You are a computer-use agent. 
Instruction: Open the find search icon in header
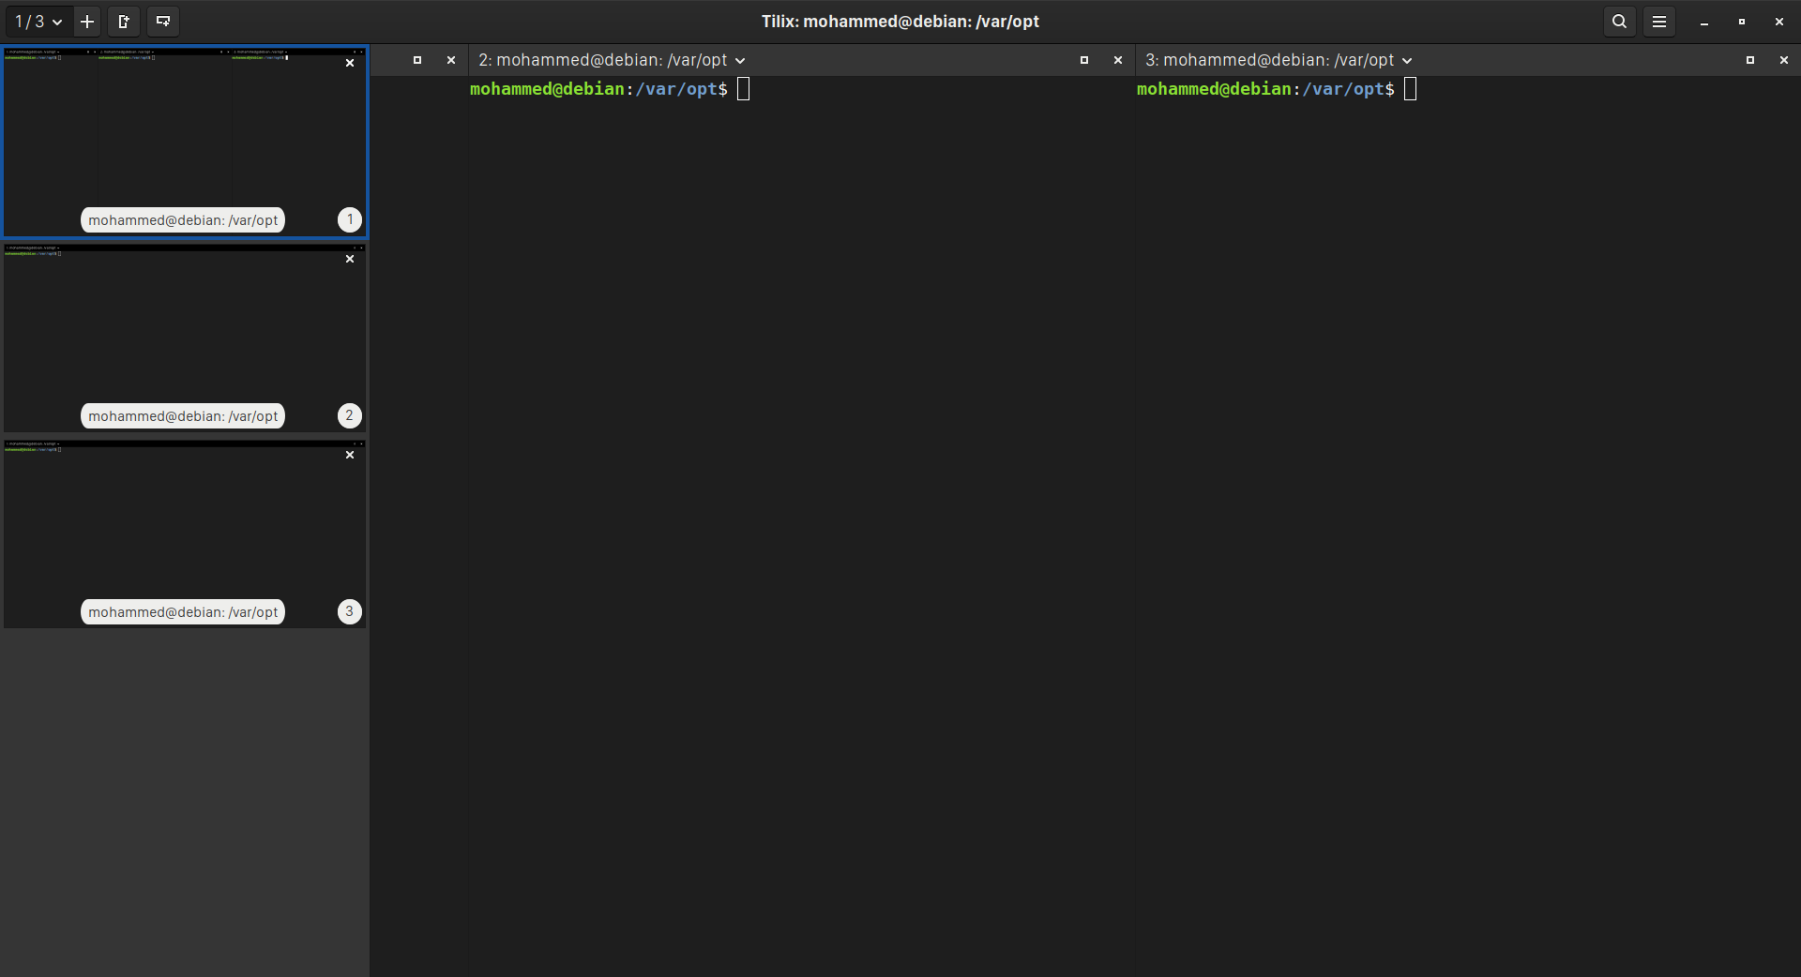point(1619,22)
